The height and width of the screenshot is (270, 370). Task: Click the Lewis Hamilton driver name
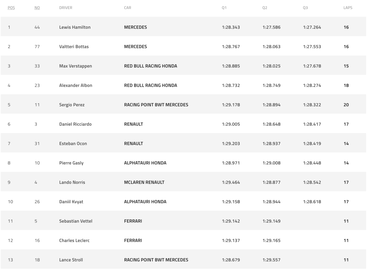coord(75,27)
